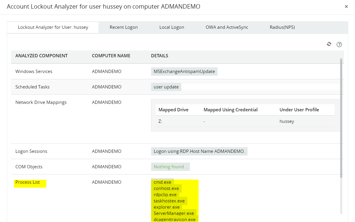Click the hussey user profile cell

pos(287,121)
